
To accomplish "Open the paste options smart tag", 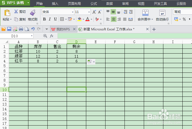I will 91,62.
